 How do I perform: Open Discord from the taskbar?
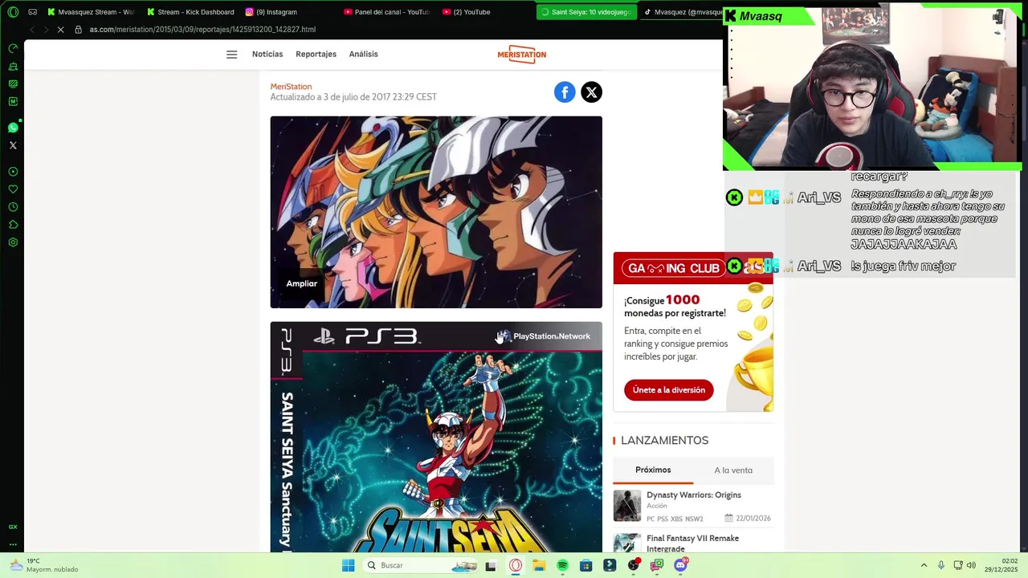click(681, 565)
